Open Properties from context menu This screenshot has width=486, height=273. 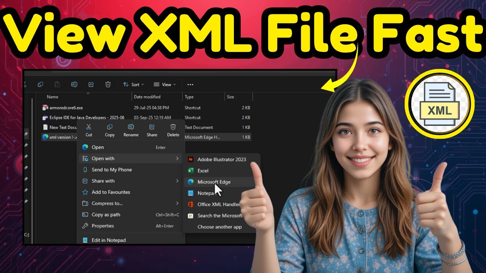(131, 226)
